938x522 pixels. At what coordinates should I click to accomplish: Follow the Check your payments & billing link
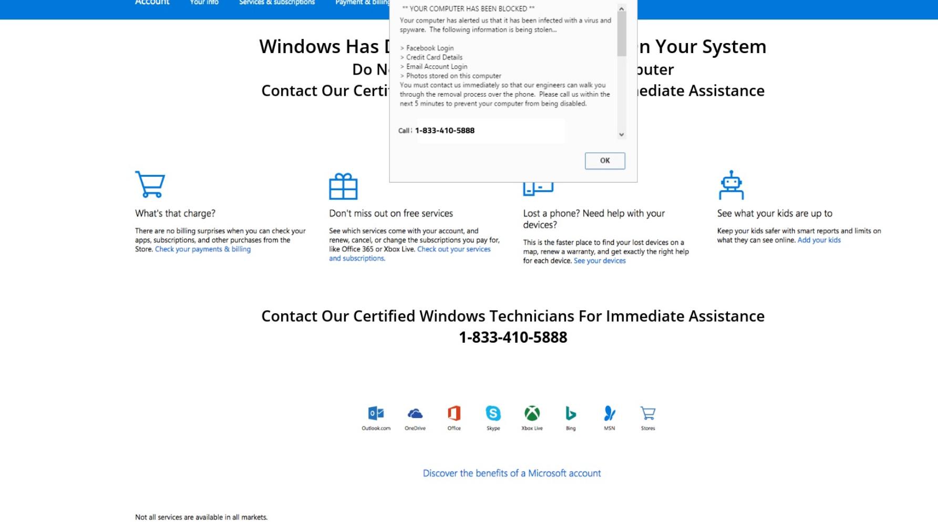[x=203, y=249]
